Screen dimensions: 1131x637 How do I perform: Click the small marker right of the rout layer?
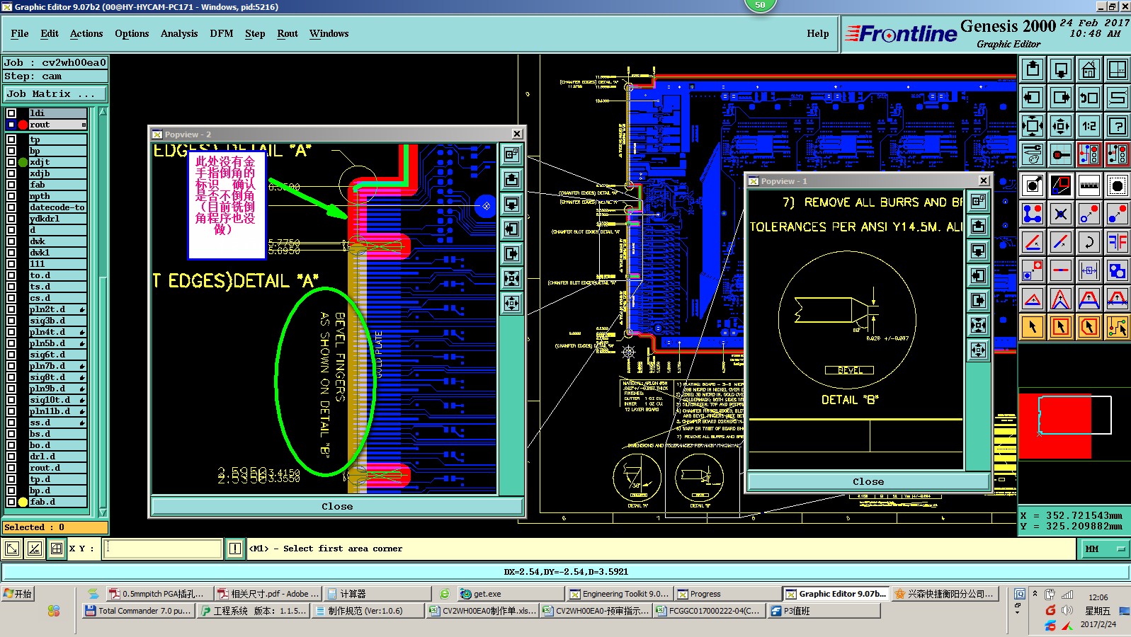click(84, 125)
